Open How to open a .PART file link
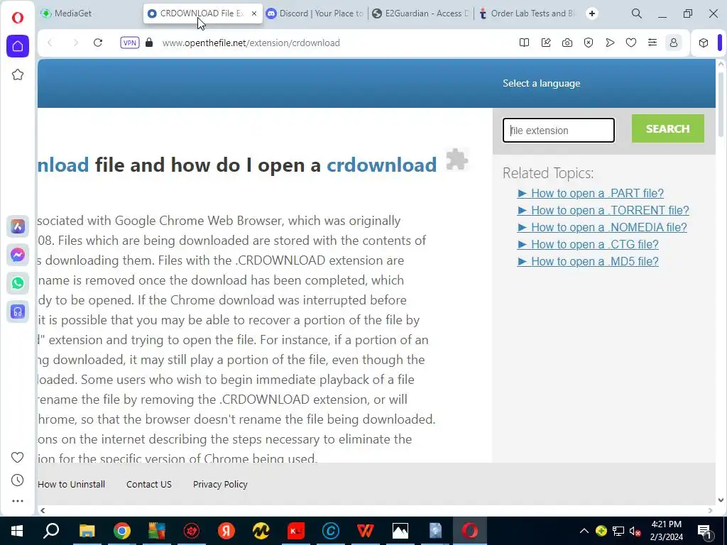Screen dimensions: 727x545 (x=590, y=193)
